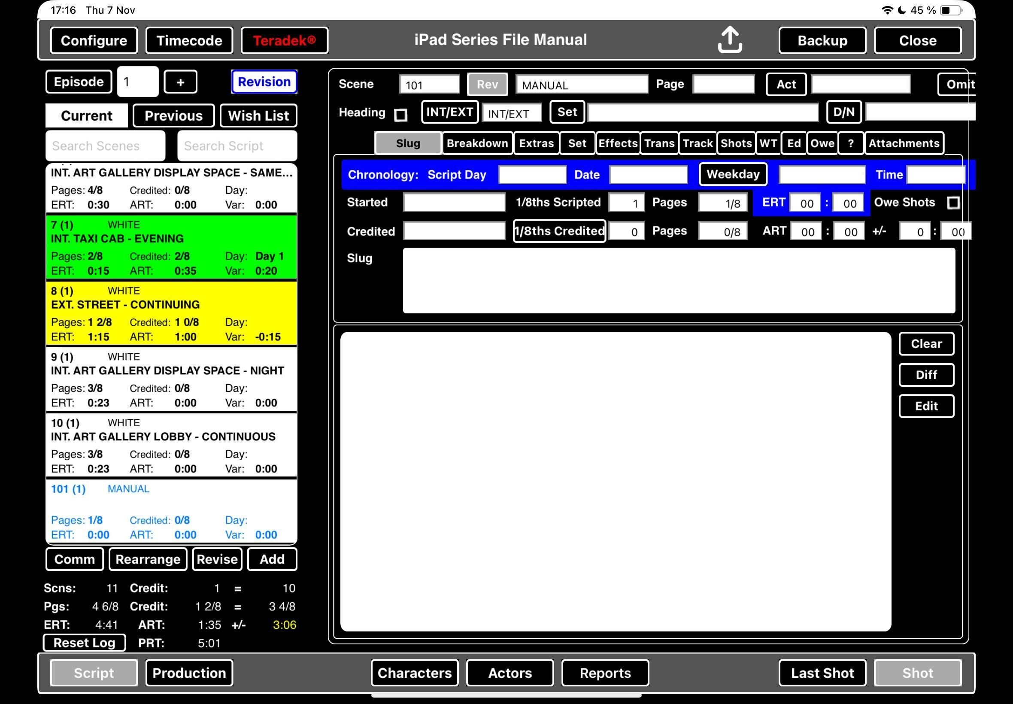Click the plus button next to Episode
The image size is (1013, 704).
point(180,82)
